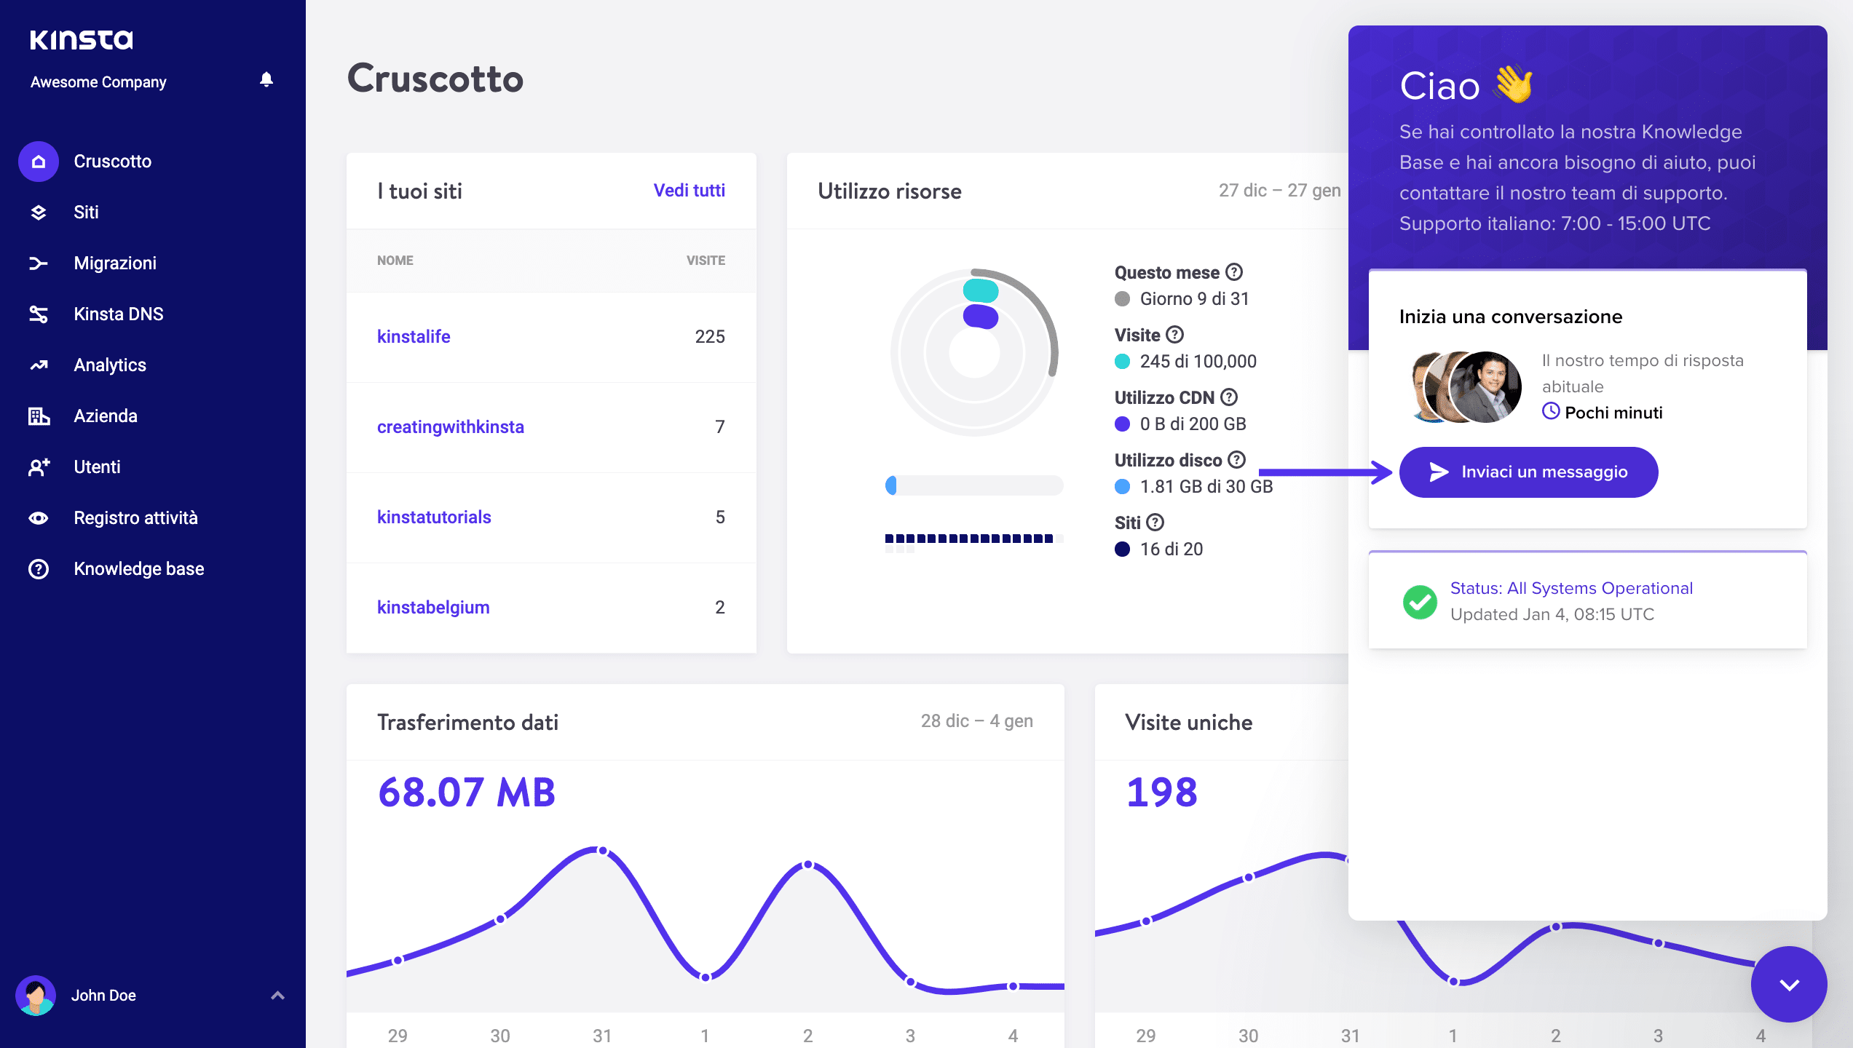Click the disk usage progress bar
The image size is (1853, 1048).
click(974, 485)
